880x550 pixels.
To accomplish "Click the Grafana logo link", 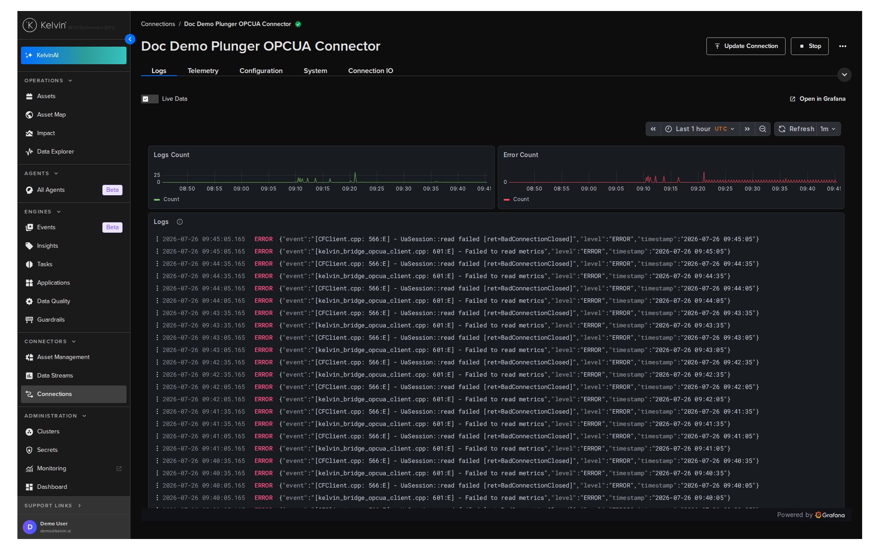I will [830, 515].
